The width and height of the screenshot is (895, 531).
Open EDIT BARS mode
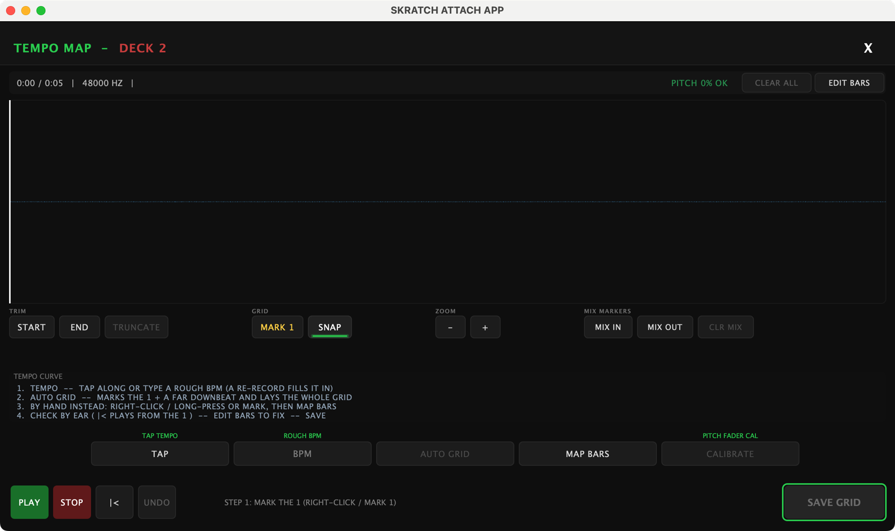[x=849, y=83]
